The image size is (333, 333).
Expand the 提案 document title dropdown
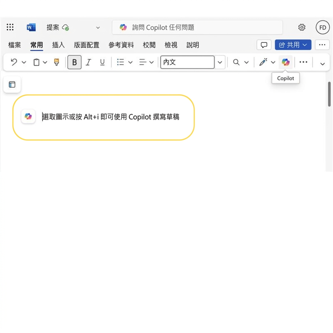click(98, 28)
